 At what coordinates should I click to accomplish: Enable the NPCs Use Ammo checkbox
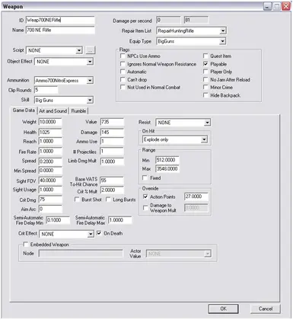[x=123, y=56]
